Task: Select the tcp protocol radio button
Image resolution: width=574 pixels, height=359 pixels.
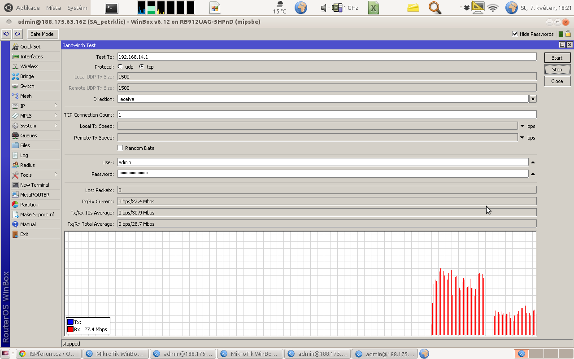Action: tap(142, 66)
